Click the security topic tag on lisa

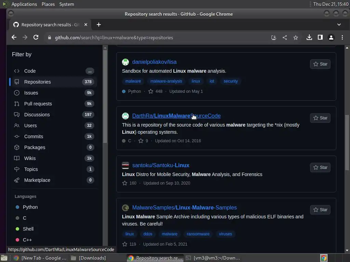(231, 81)
